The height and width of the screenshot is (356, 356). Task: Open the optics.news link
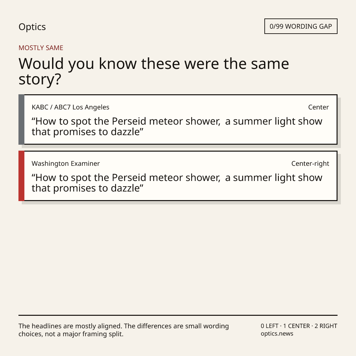pyautogui.click(x=277, y=334)
